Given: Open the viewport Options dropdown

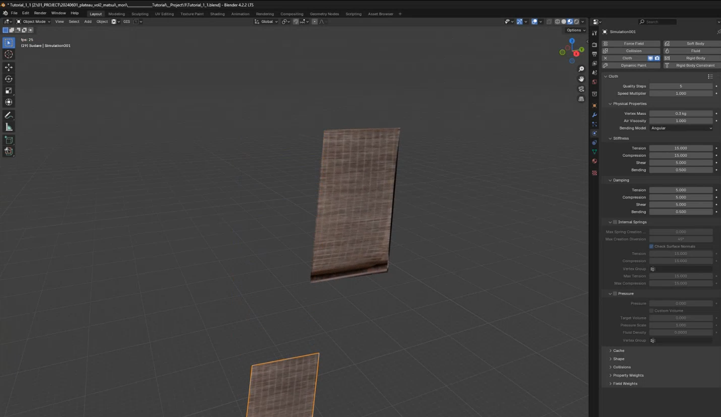Looking at the screenshot, I should click(x=575, y=30).
